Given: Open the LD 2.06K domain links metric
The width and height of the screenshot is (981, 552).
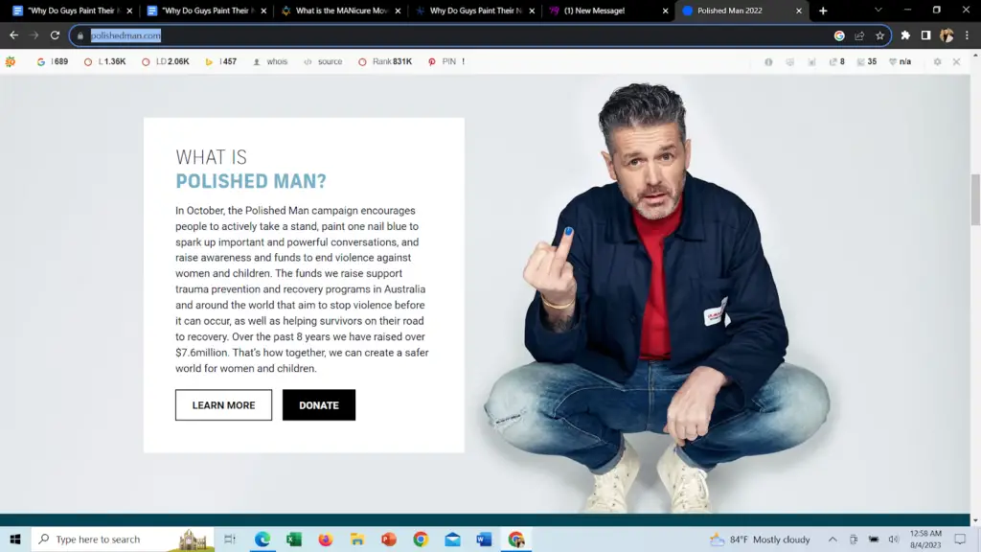Looking at the screenshot, I should [x=165, y=61].
